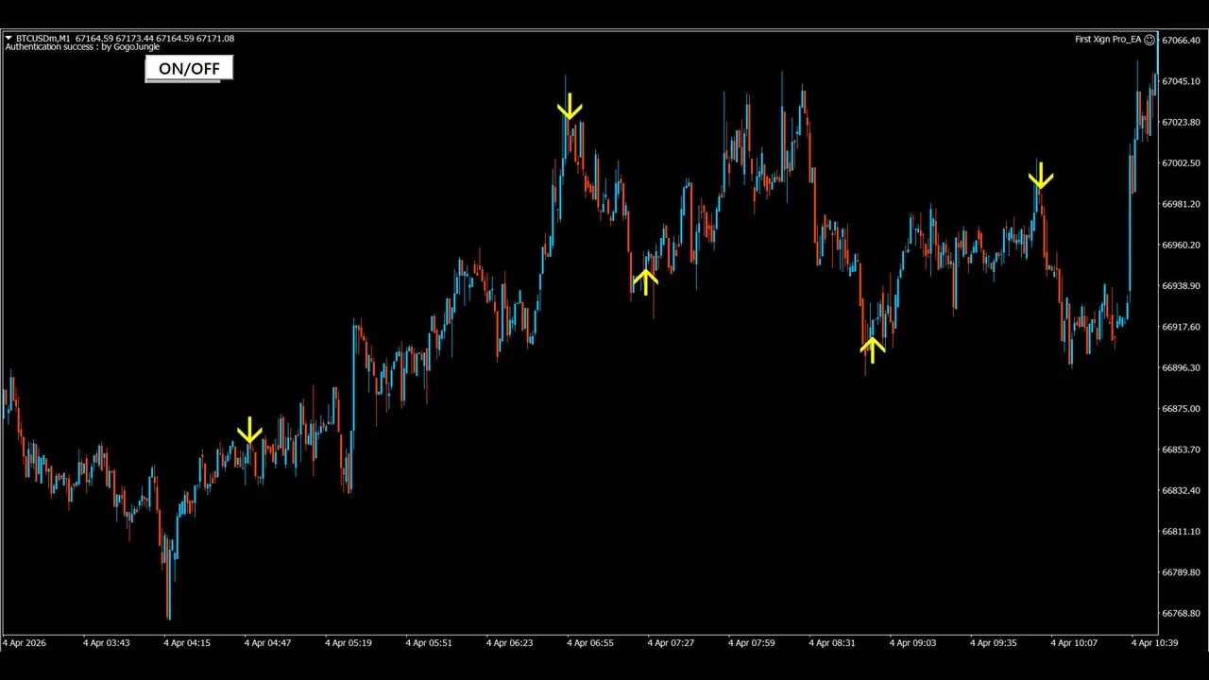
Task: Select the 4 Apr 06:55 time label
Action: coord(590,643)
